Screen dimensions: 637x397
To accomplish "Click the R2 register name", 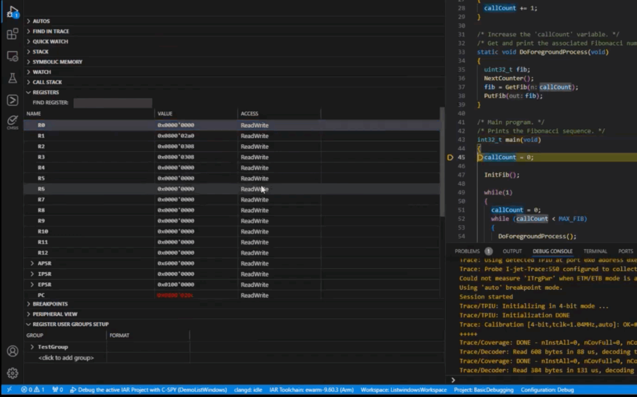I will tap(41, 146).
